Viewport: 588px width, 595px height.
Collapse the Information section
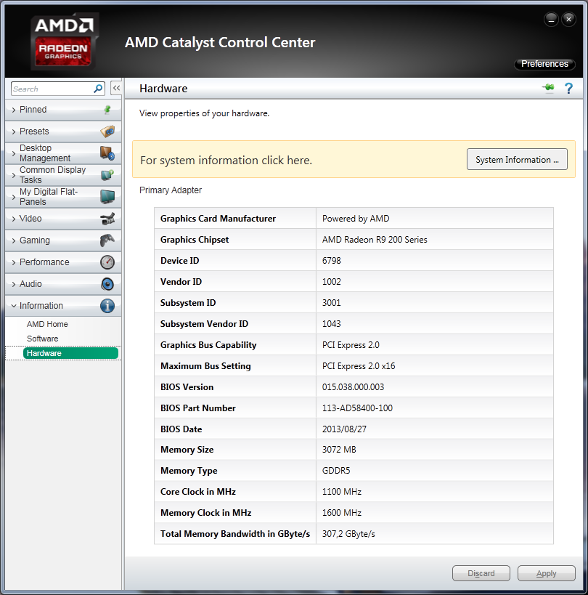click(63, 306)
